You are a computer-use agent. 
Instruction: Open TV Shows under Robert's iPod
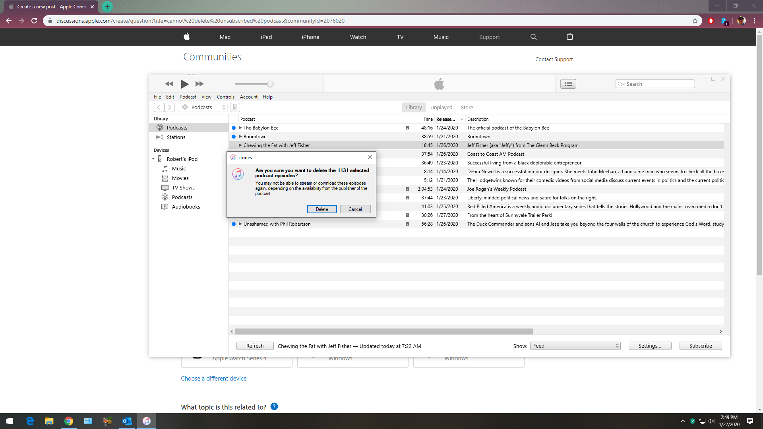183,188
